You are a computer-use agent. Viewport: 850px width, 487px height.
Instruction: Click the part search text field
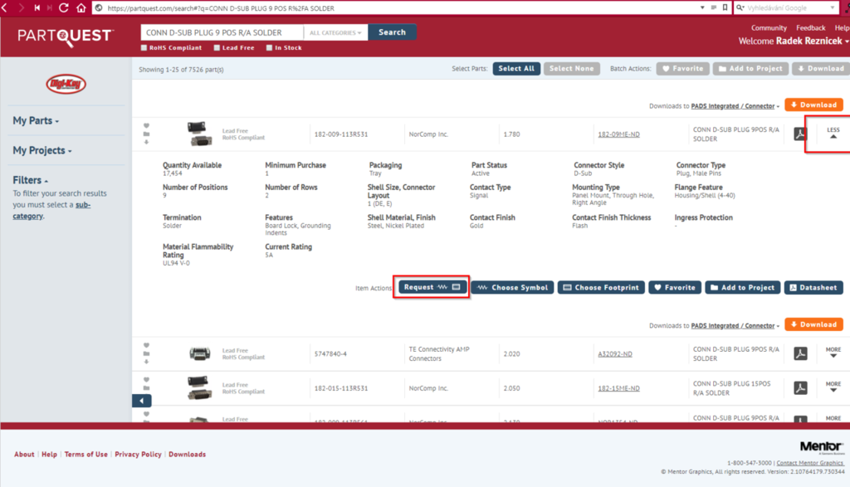(x=220, y=32)
